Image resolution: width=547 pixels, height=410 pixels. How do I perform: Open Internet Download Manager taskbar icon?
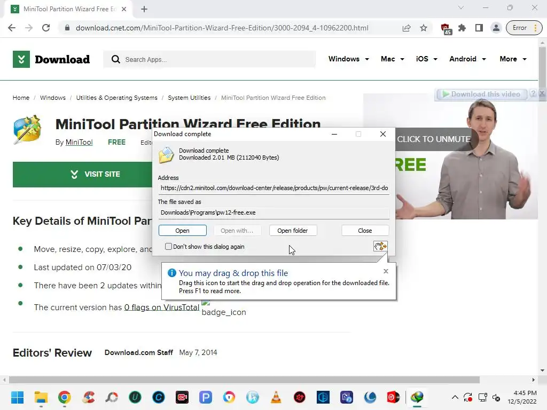pyautogui.click(x=417, y=397)
